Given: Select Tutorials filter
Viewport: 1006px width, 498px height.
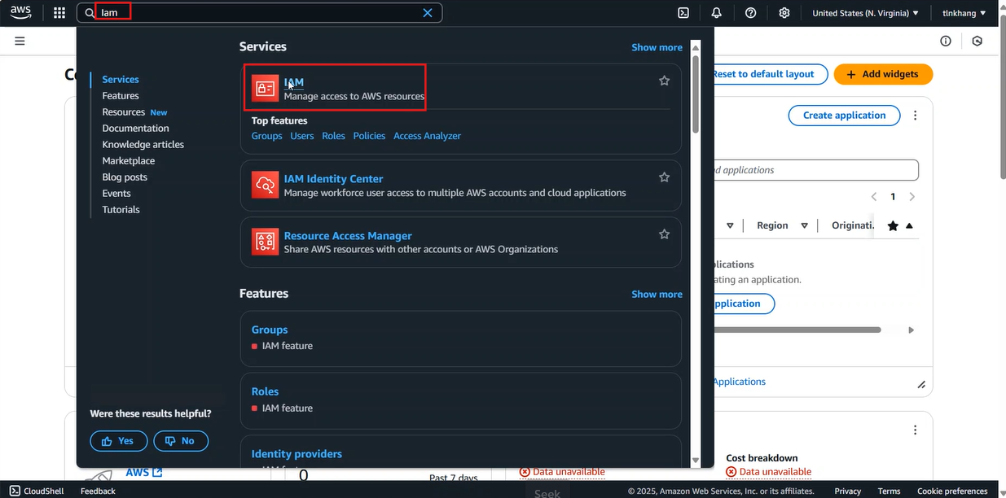Looking at the screenshot, I should tap(121, 210).
